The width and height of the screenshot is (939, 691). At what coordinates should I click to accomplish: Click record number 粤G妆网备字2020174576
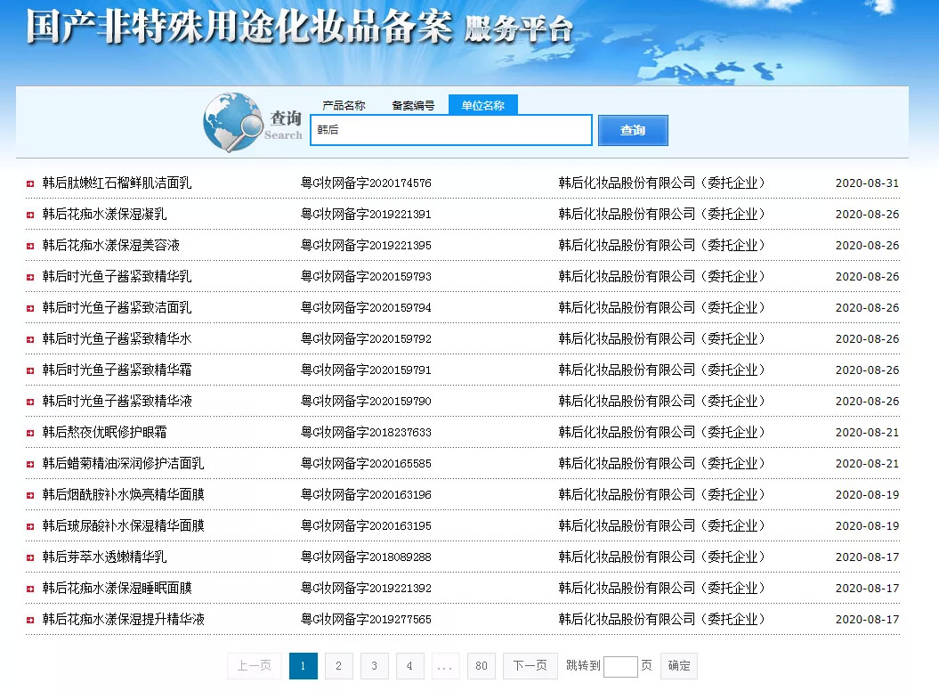click(x=366, y=183)
